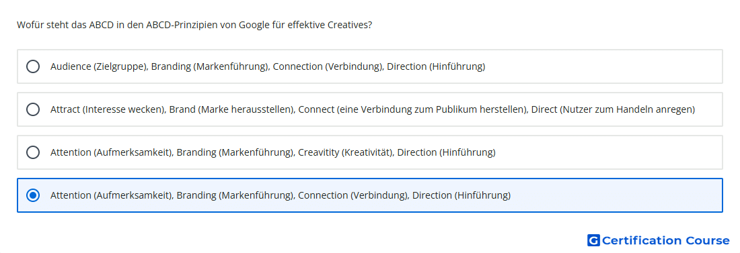Click 'Branding (Markenführung)' in the third answer
This screenshot has width=740, height=253.
pos(235,152)
